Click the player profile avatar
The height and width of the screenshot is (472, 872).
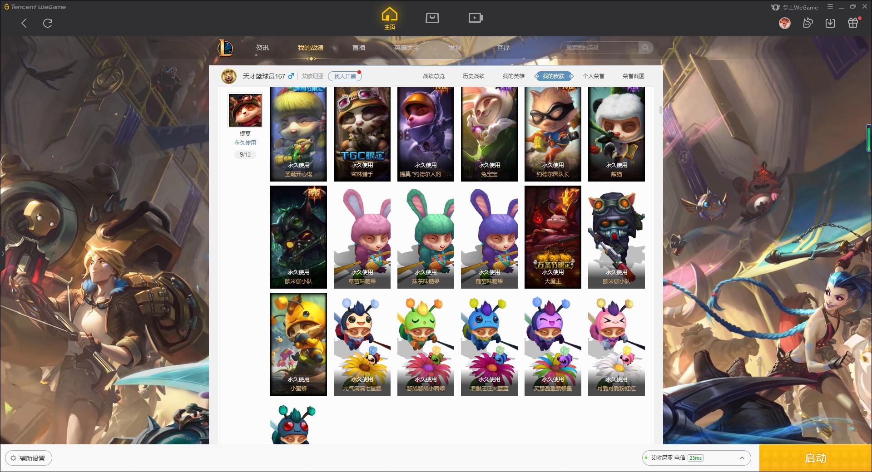229,76
